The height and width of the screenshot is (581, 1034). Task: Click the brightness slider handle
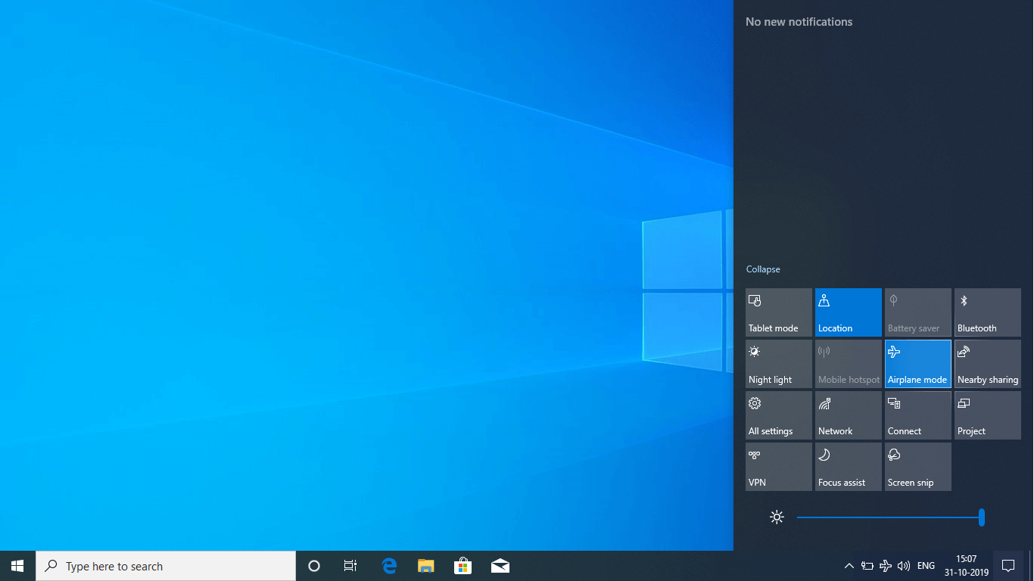[981, 517]
